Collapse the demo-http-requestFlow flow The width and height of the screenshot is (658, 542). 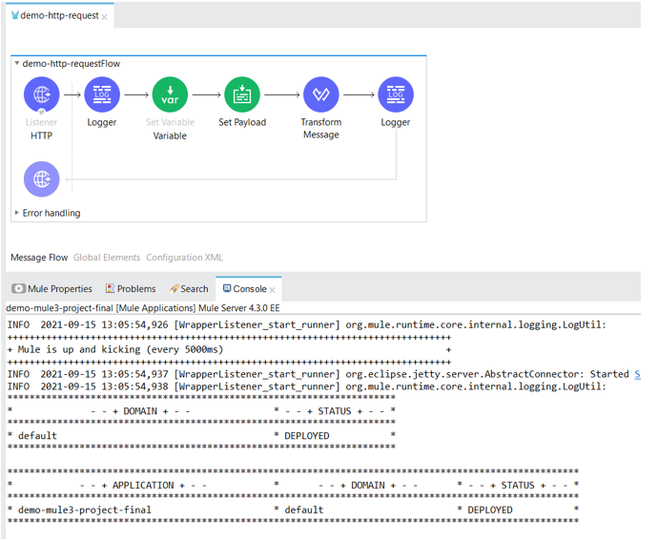(17, 63)
